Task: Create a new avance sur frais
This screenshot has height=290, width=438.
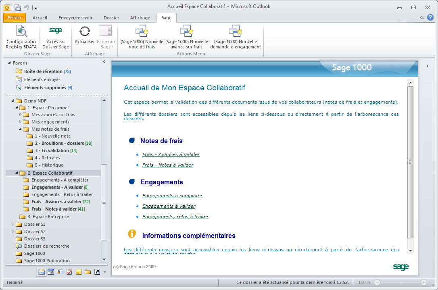Action: [187, 37]
